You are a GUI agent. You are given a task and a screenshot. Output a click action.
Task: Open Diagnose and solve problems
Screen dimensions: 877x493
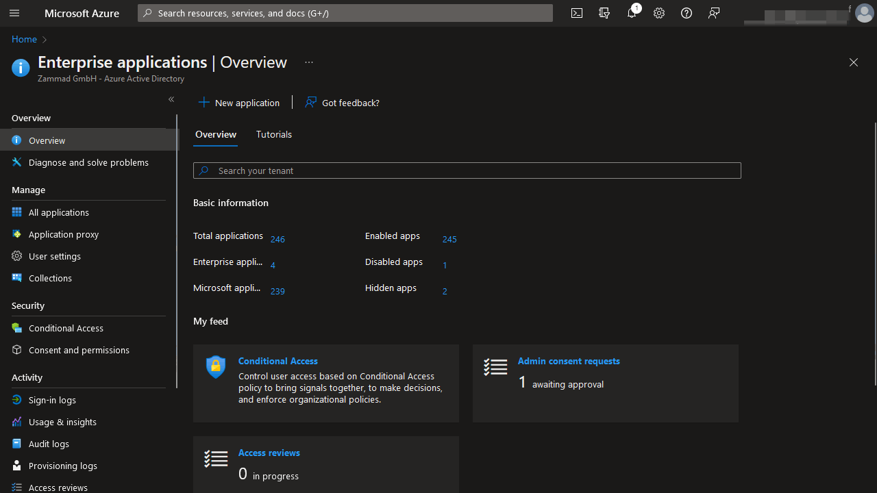pos(89,162)
